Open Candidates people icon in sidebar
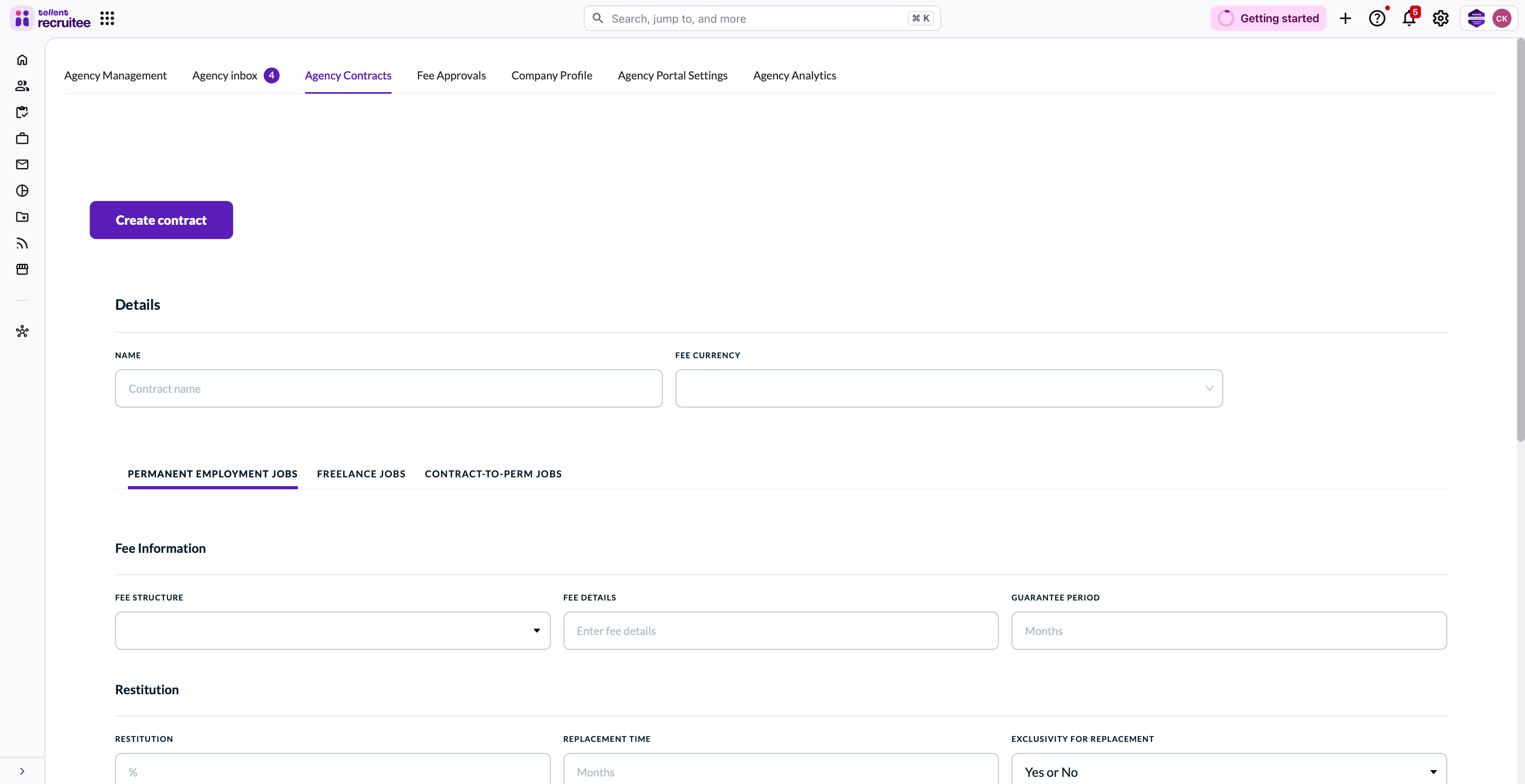The height and width of the screenshot is (784, 1525). pos(23,86)
